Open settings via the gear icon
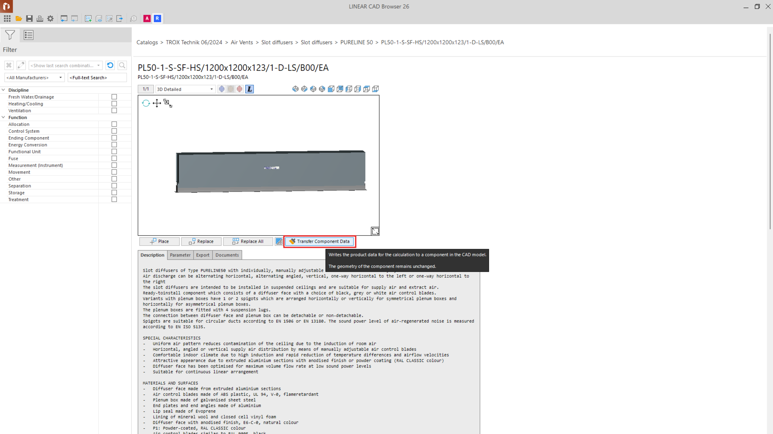 (50, 19)
